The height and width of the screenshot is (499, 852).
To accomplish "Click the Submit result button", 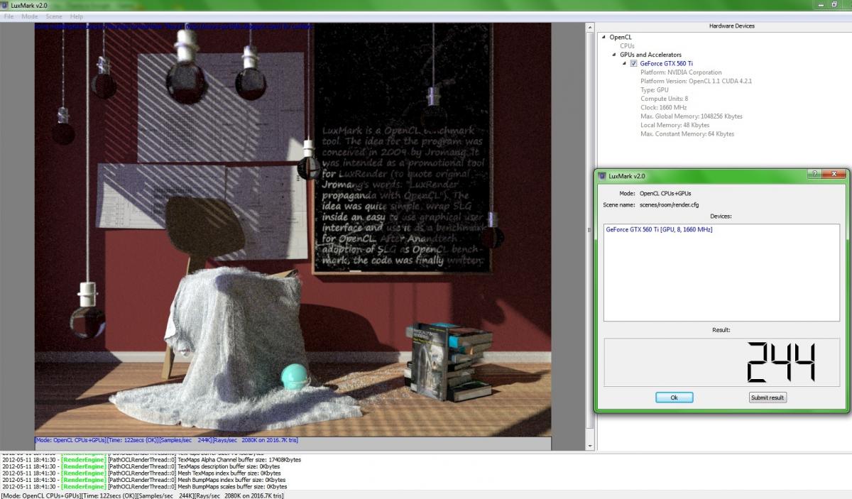I will pos(768,397).
